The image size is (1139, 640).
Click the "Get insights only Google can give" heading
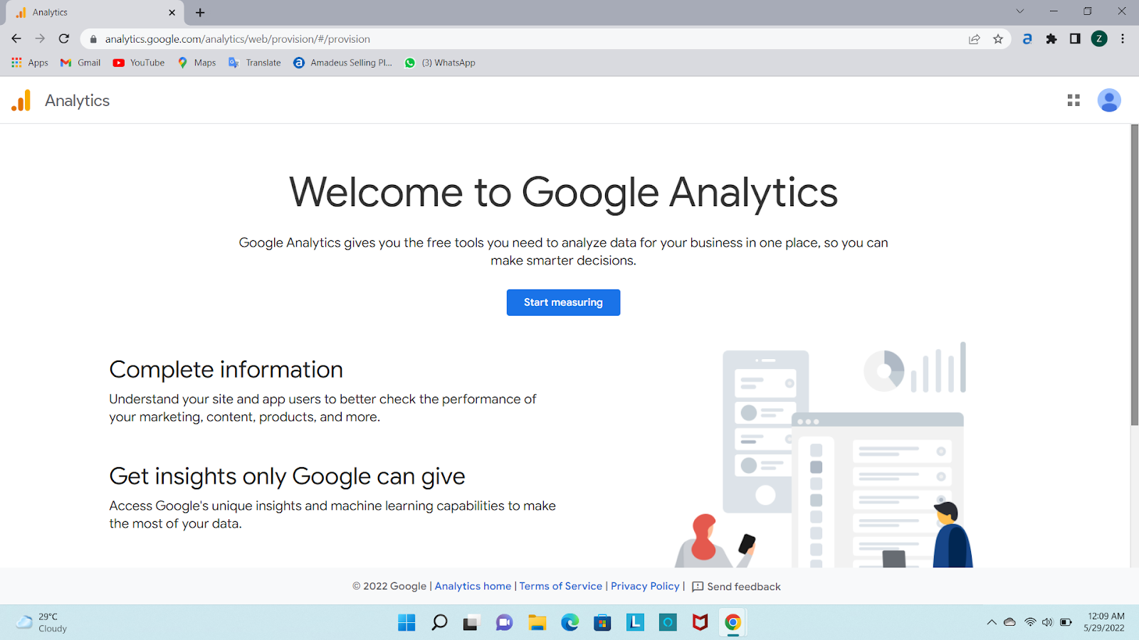[287, 476]
